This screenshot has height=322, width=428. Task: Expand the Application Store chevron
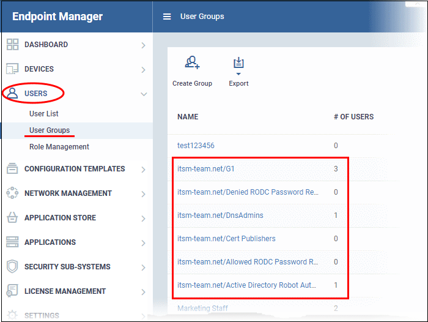click(x=143, y=219)
